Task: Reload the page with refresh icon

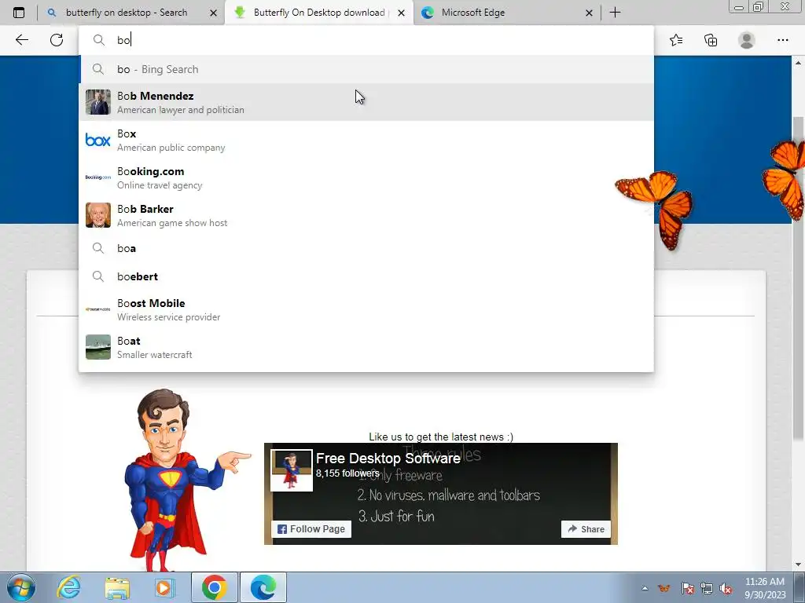Action: coord(57,40)
